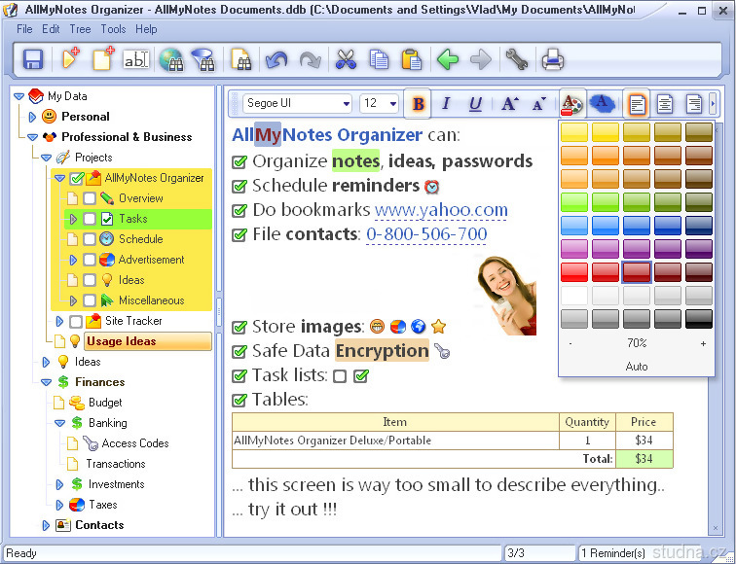The image size is (736, 564).
Task: Check the Advertisement tree checkbox
Action: click(x=90, y=260)
